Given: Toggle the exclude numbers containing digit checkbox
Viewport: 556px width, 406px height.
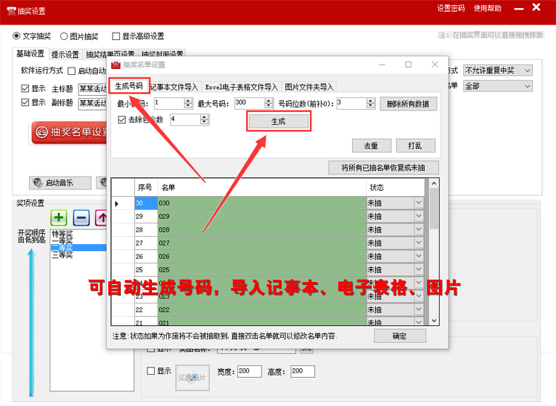Looking at the screenshot, I should tap(122, 119).
